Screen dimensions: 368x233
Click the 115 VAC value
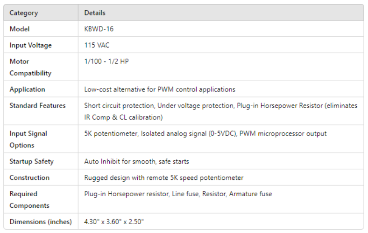point(97,45)
